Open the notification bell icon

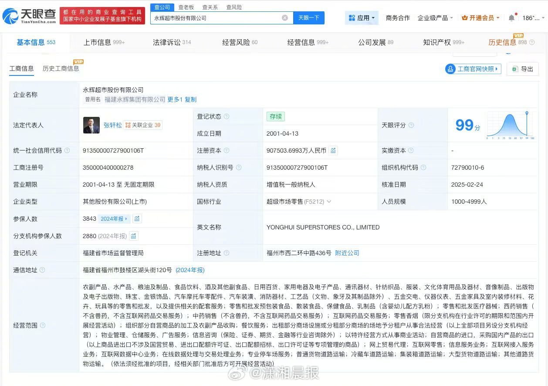pyautogui.click(x=511, y=18)
